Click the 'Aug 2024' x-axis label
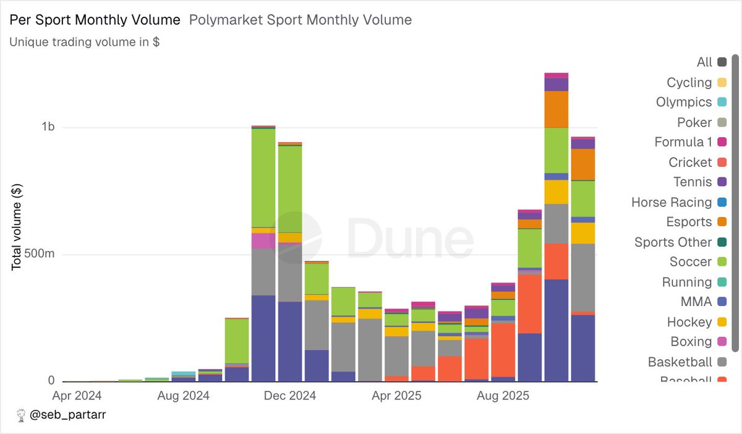The height and width of the screenshot is (434, 742). coord(184,395)
